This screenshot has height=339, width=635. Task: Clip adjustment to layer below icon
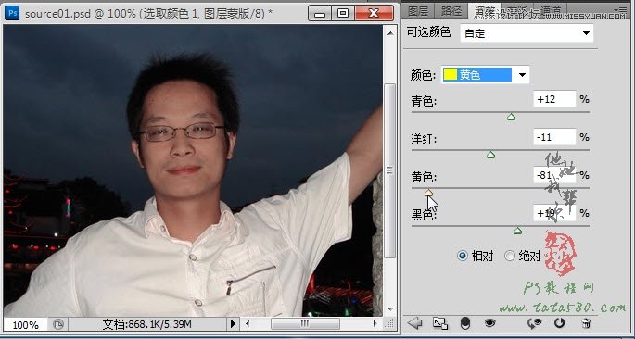[x=465, y=323]
